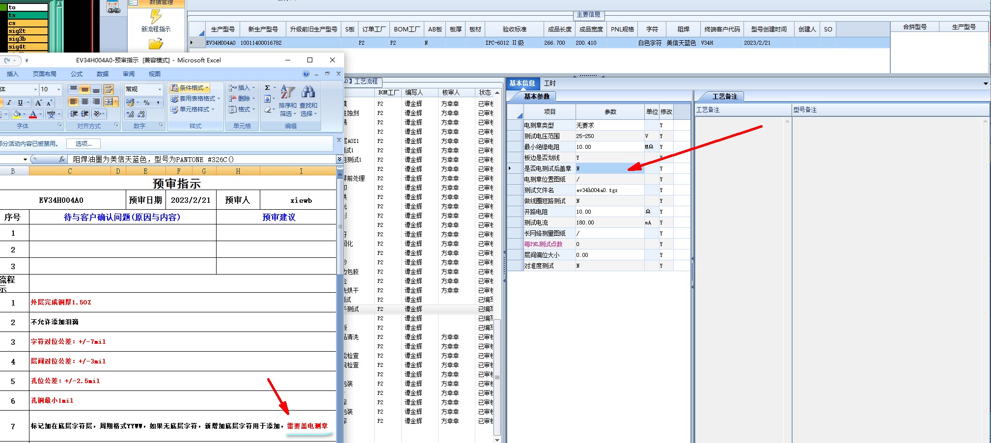Click the 新流程指示 lightning icon
The image size is (991, 443).
click(x=156, y=17)
